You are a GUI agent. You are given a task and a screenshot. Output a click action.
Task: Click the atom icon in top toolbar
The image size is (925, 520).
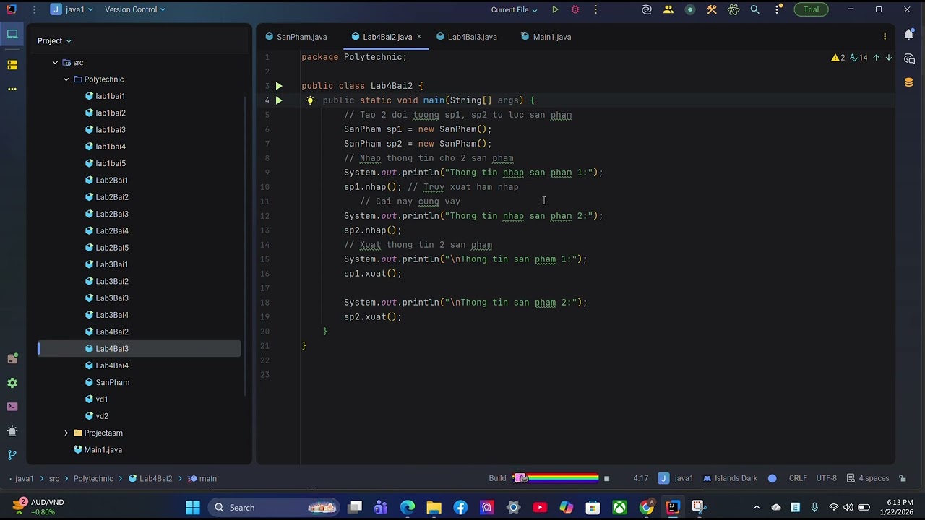click(x=733, y=9)
